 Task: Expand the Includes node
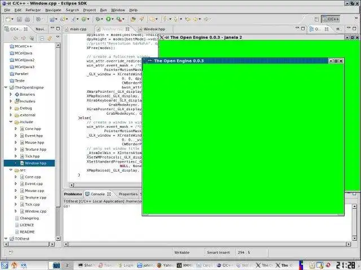point(11,101)
